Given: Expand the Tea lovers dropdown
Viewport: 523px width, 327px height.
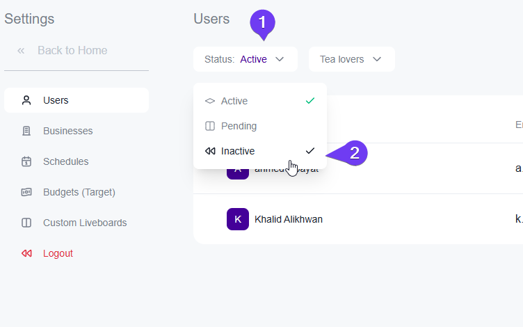Looking at the screenshot, I should [x=351, y=59].
